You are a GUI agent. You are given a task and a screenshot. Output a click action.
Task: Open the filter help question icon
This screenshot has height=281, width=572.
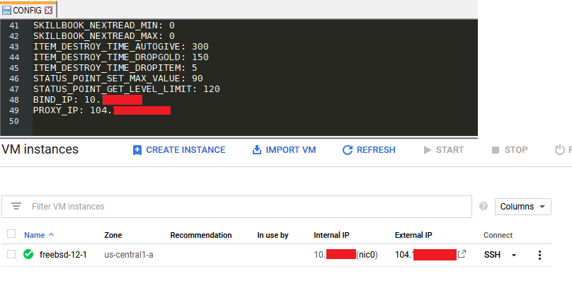tap(484, 206)
